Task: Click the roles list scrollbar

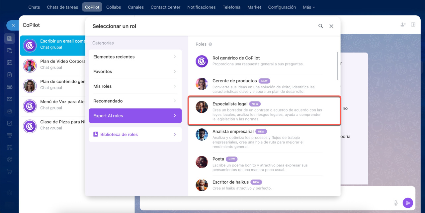Action: [x=338, y=65]
